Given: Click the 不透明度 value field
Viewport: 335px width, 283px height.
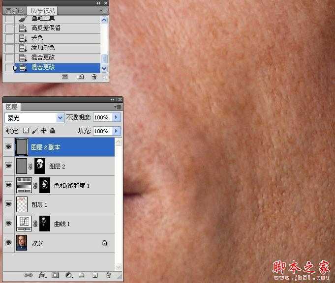Looking at the screenshot, I should click(x=102, y=117).
